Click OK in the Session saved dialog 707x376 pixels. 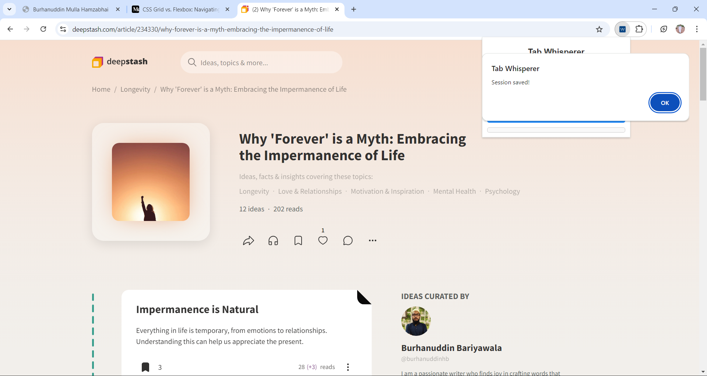click(x=665, y=103)
